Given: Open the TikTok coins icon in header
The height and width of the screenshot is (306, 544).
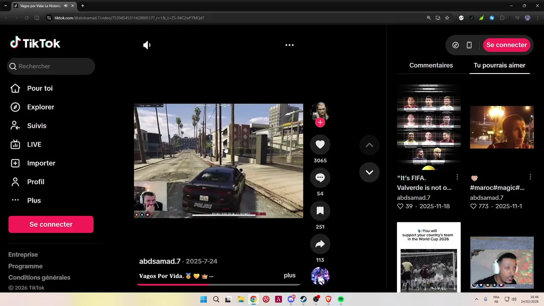Looking at the screenshot, I should pyautogui.click(x=456, y=45).
